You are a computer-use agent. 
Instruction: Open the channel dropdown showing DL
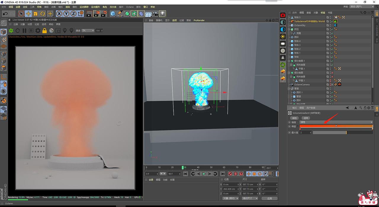point(88,31)
